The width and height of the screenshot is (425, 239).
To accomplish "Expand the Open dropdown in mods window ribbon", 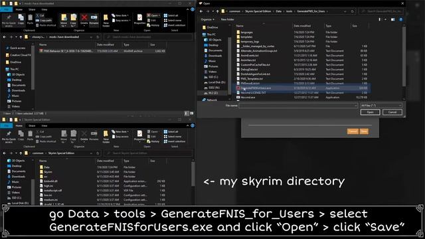I will coord(159,15).
